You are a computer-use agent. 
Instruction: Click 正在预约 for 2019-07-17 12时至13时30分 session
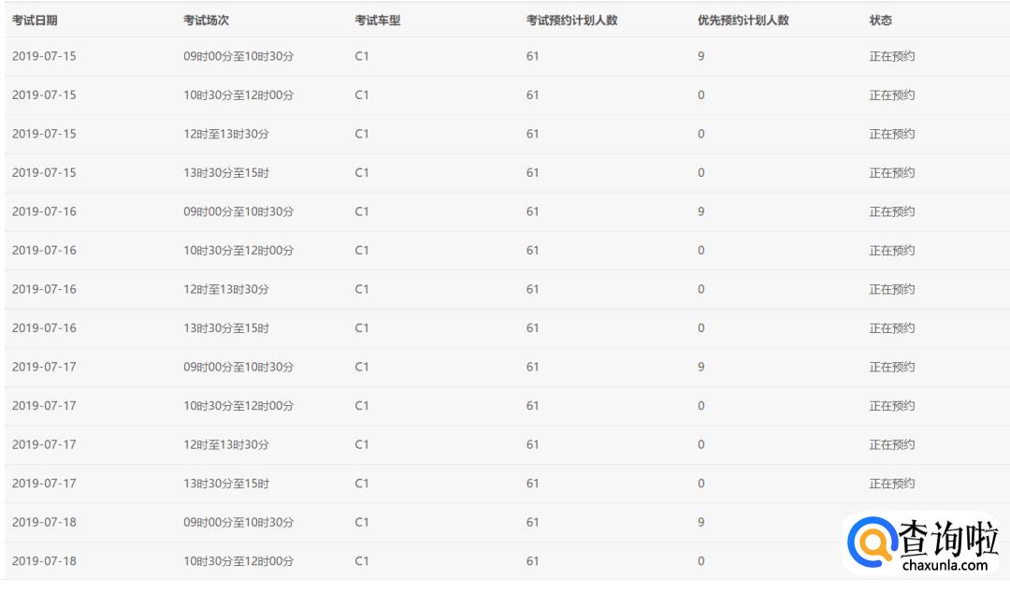tap(891, 445)
